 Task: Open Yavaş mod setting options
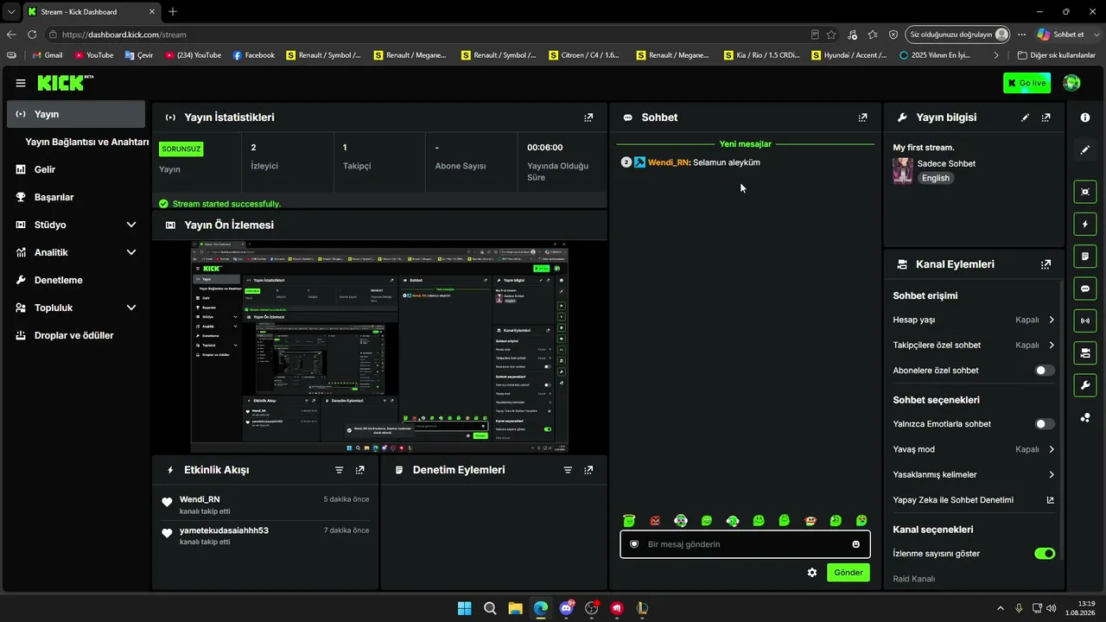(x=974, y=449)
